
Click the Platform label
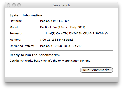[x=16, y=21]
